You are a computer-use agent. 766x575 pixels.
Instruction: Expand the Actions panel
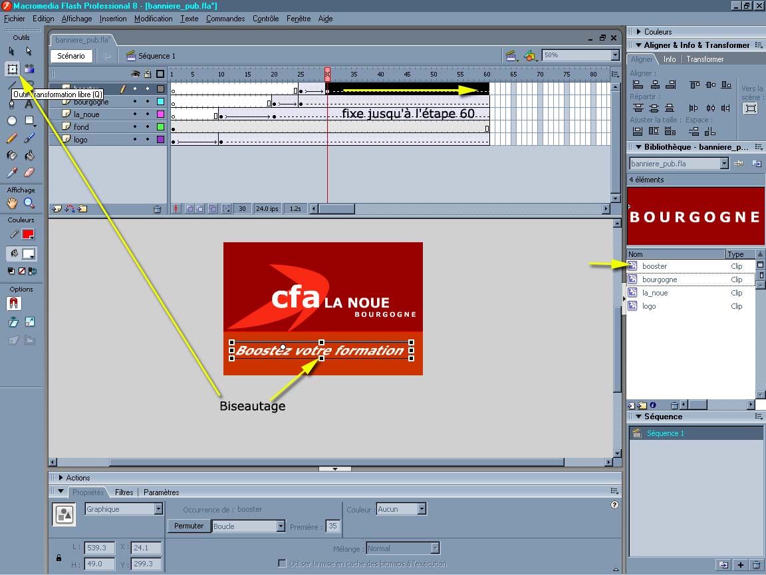click(x=61, y=478)
